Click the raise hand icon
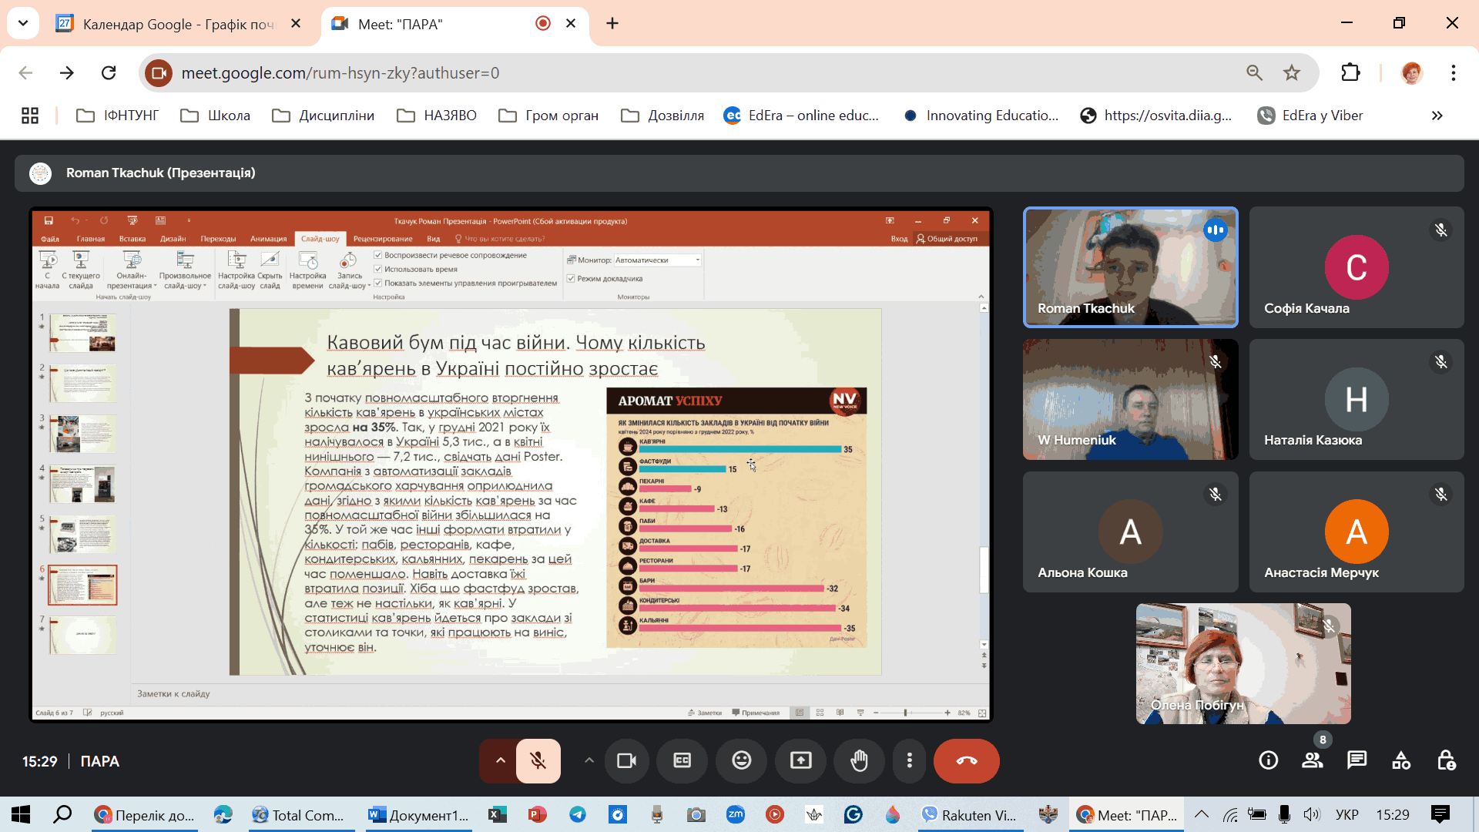 coord(859,761)
